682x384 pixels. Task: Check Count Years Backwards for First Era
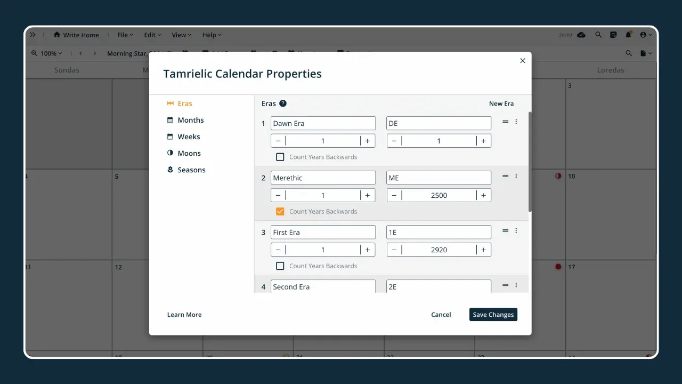click(280, 266)
